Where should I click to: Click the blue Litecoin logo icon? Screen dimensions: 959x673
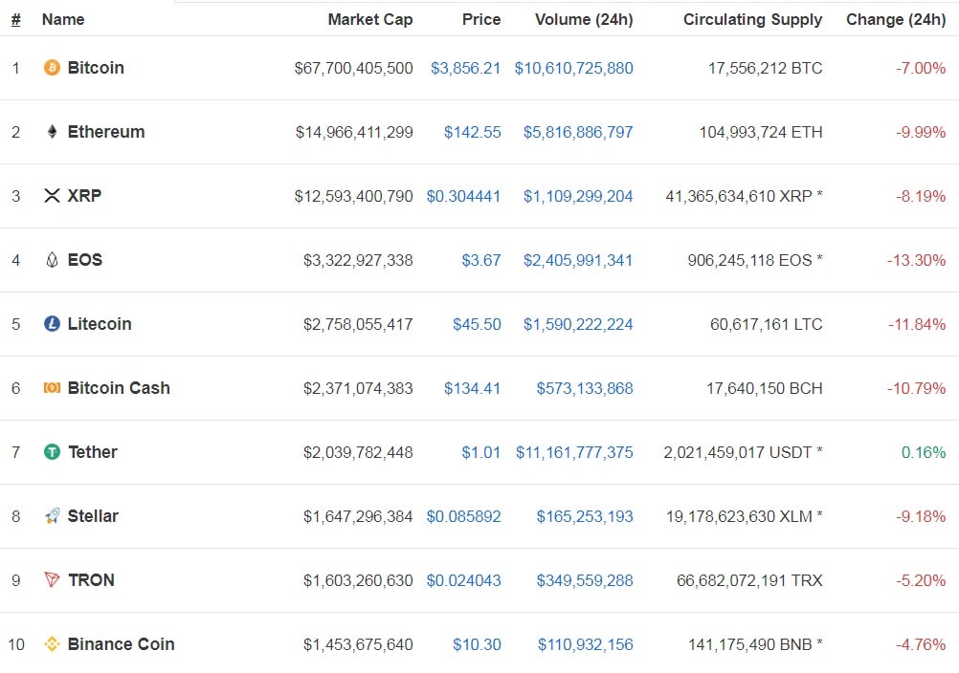52,324
